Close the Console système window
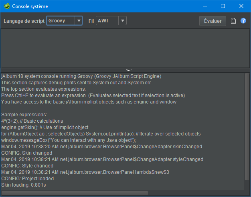This screenshot has width=251, height=197. (x=241, y=6)
